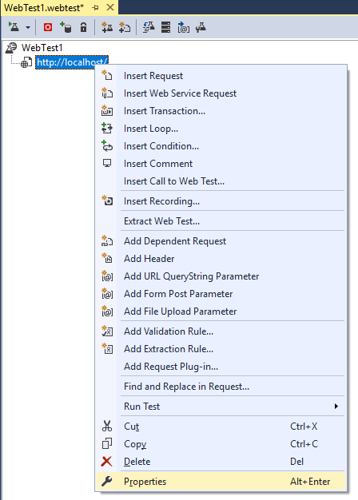
Task: Click the red Add Recording toolbar icon
Action: coord(48,27)
